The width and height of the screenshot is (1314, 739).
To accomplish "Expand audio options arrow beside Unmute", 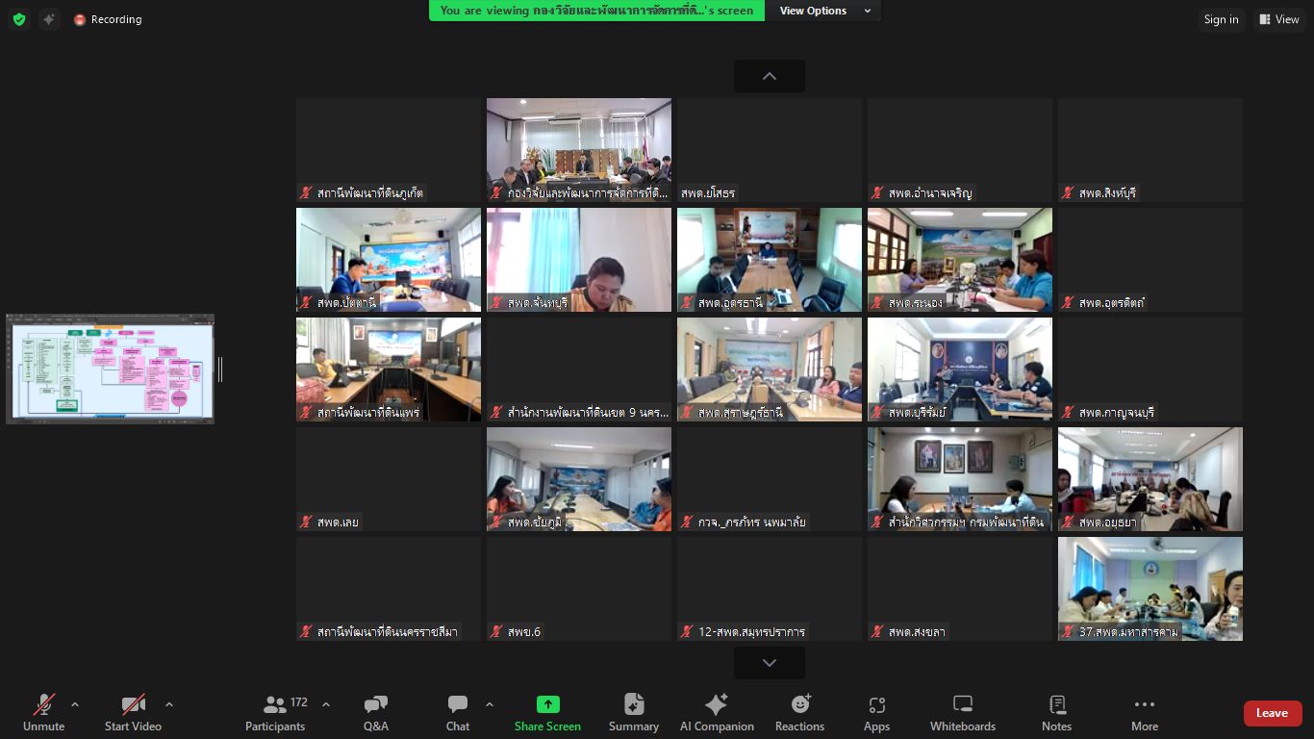I will click(x=75, y=704).
